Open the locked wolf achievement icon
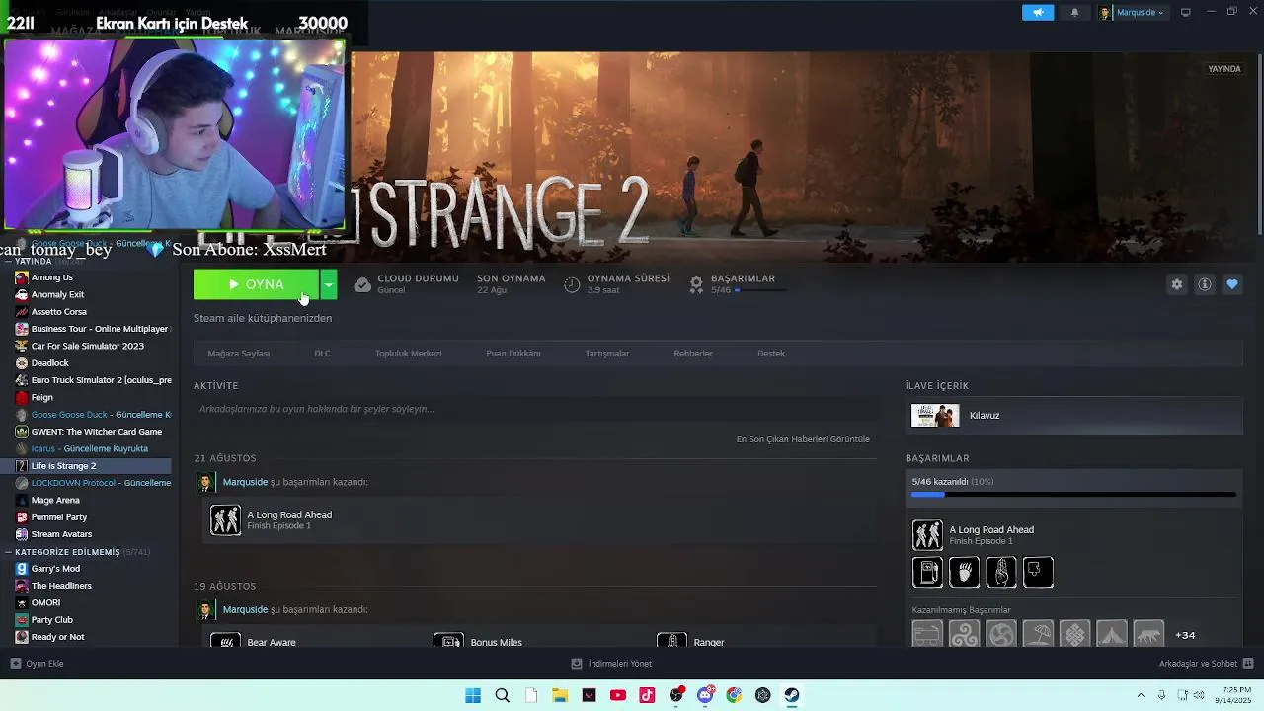This screenshot has height=711, width=1264. [1148, 634]
